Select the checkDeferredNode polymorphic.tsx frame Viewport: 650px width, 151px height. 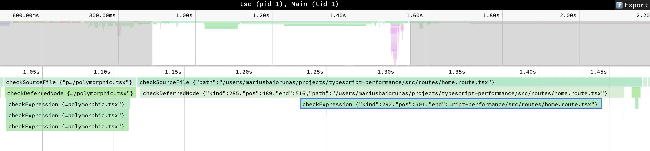(x=71, y=93)
